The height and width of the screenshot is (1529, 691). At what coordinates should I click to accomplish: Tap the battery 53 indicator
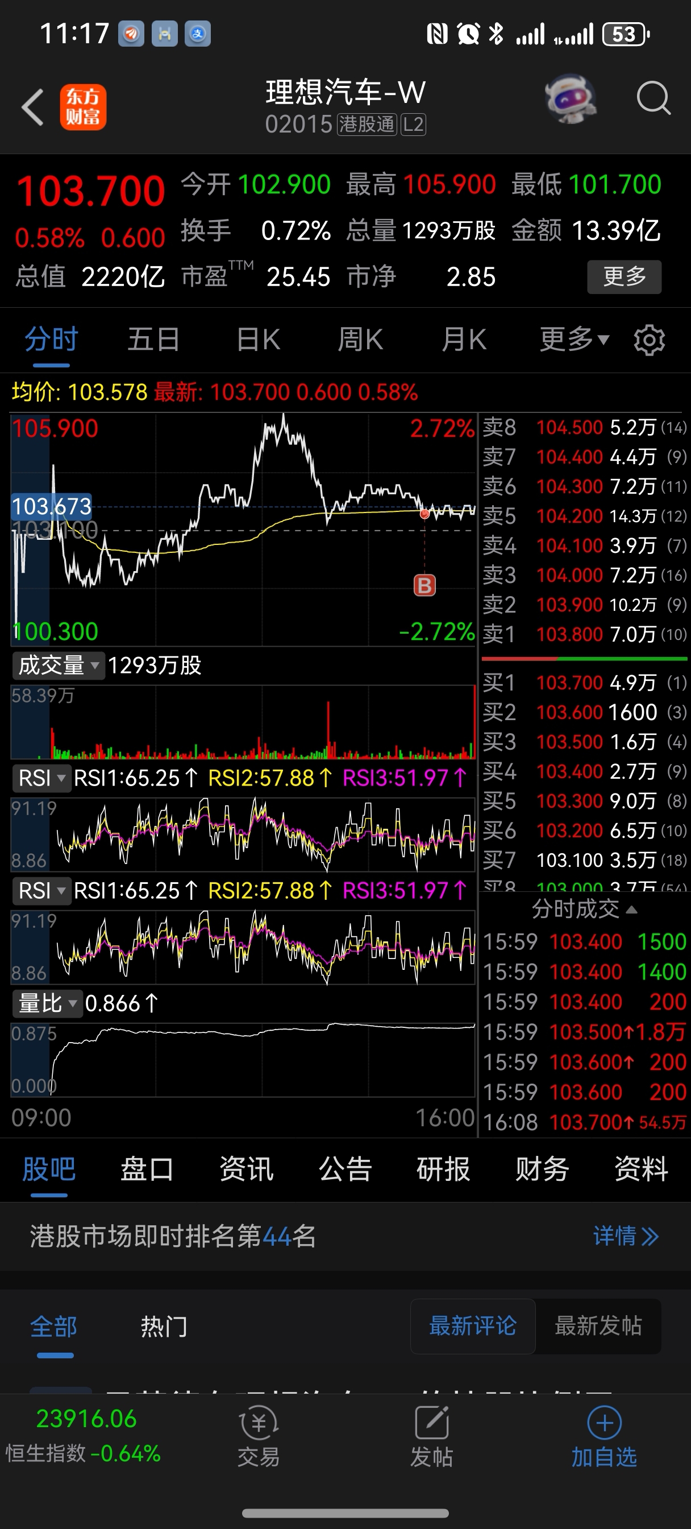[626, 34]
